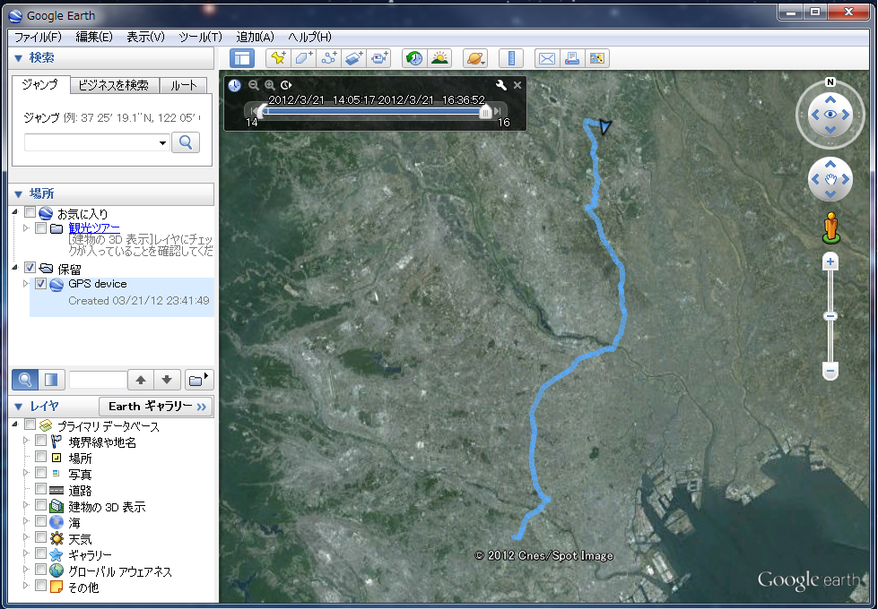This screenshot has width=878, height=609.
Task: Check the 観光ツアー checkbox
Action: [x=40, y=227]
